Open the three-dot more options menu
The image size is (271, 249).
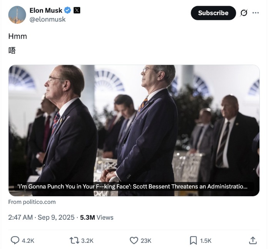256,13
